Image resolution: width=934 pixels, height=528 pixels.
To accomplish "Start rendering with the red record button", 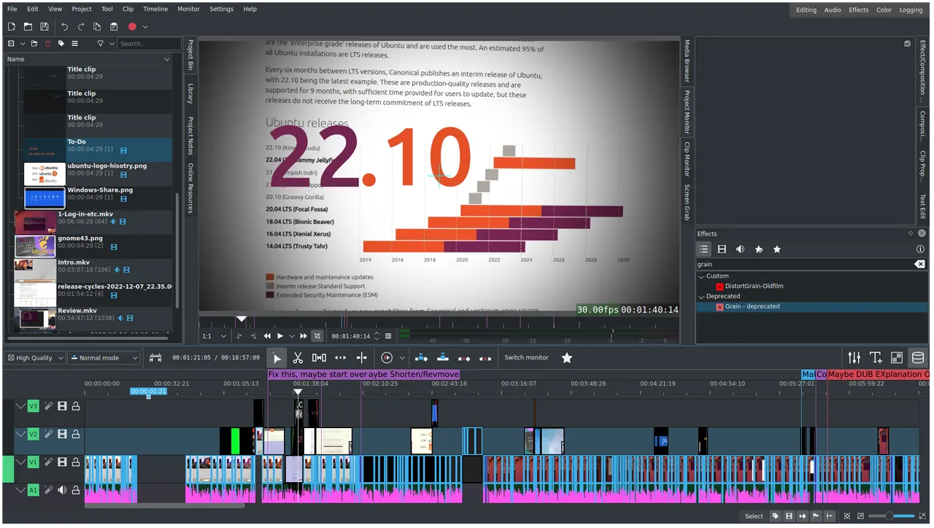I will coord(132,27).
